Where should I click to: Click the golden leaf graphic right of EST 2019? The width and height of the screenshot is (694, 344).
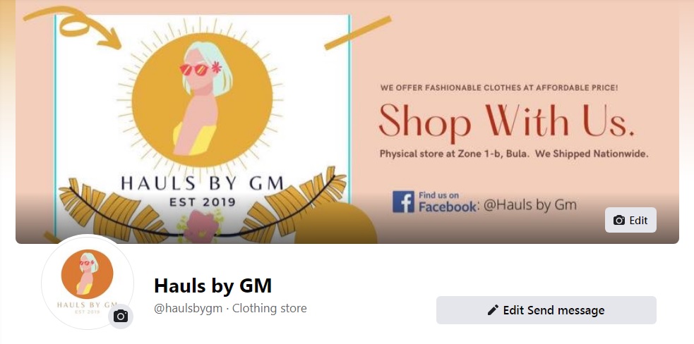(294, 202)
